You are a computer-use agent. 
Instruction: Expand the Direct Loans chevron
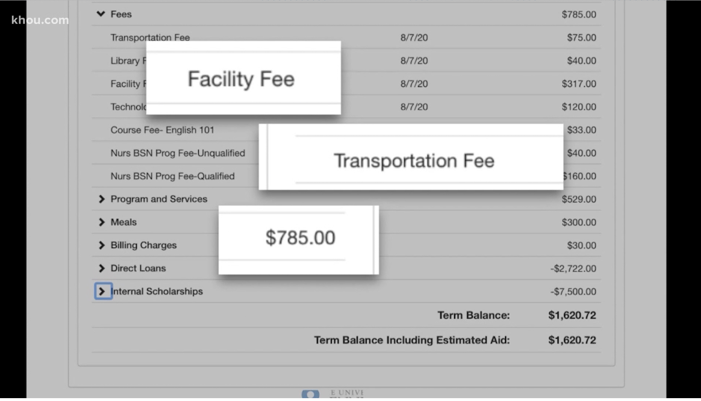102,268
